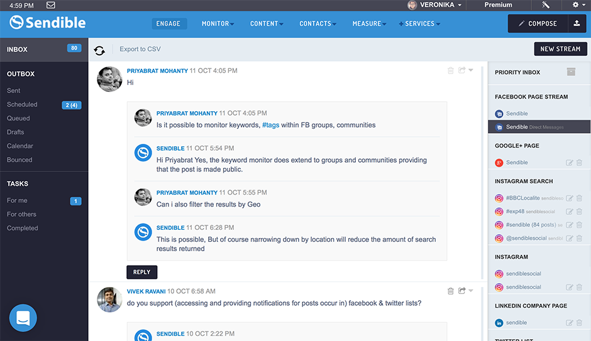
Task: Open Completed tasks
Action: coord(22,228)
